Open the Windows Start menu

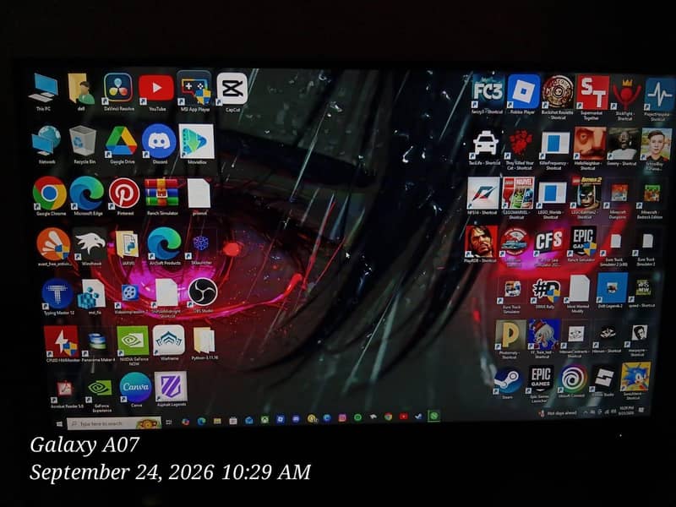59,424
